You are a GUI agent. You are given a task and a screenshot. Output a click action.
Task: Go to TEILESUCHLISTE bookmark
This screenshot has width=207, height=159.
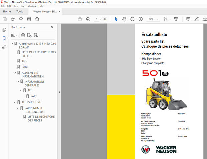coord(32,102)
